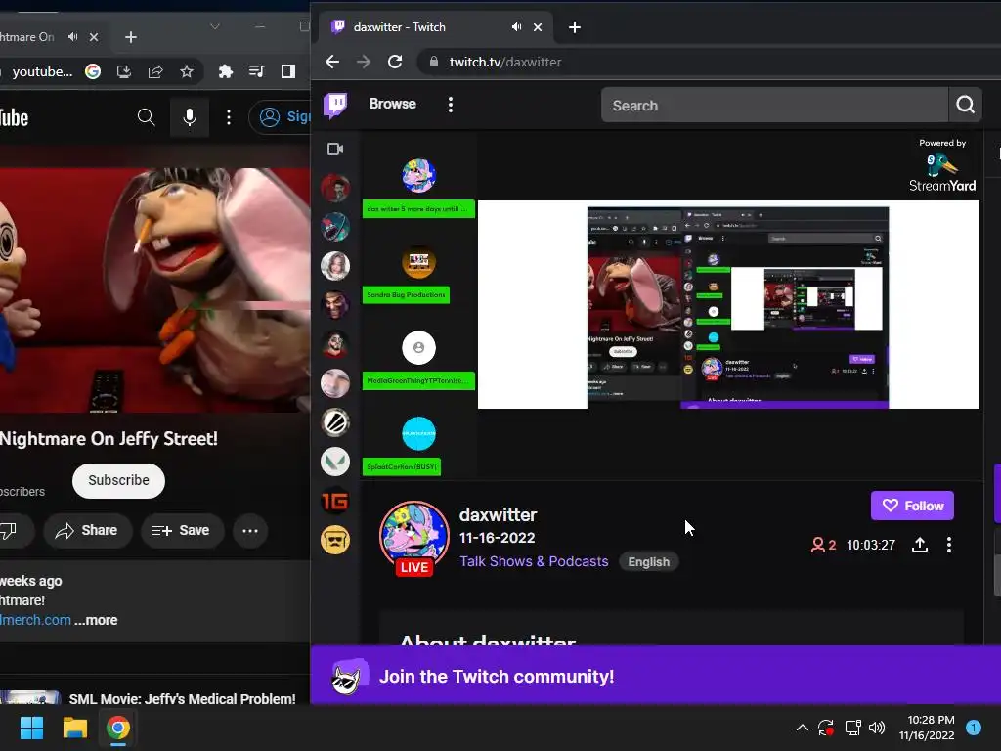
Task: Save the YouTube video to playlist
Action: (x=181, y=530)
